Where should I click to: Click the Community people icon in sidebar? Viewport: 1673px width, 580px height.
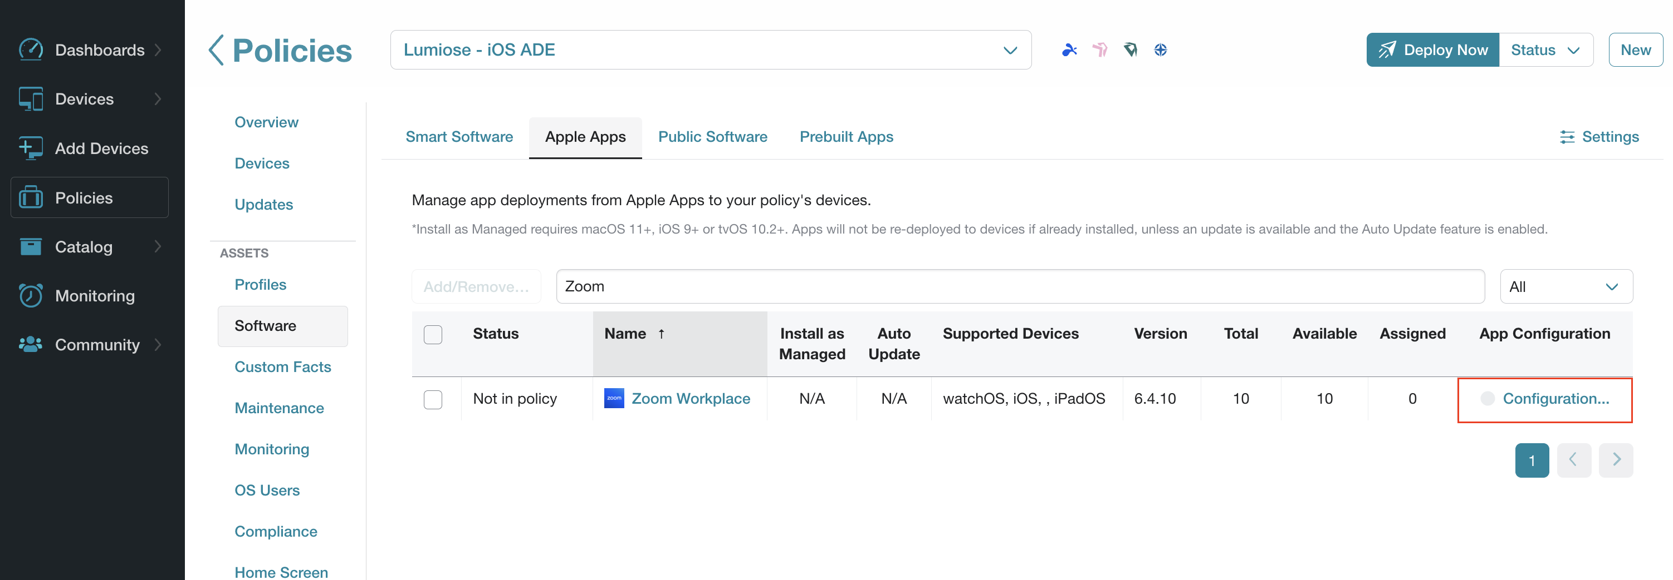tap(31, 345)
